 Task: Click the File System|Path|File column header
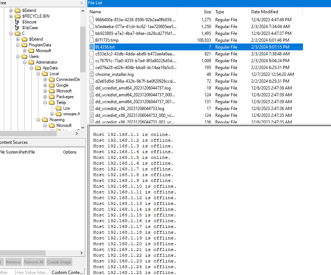(x=30, y=152)
